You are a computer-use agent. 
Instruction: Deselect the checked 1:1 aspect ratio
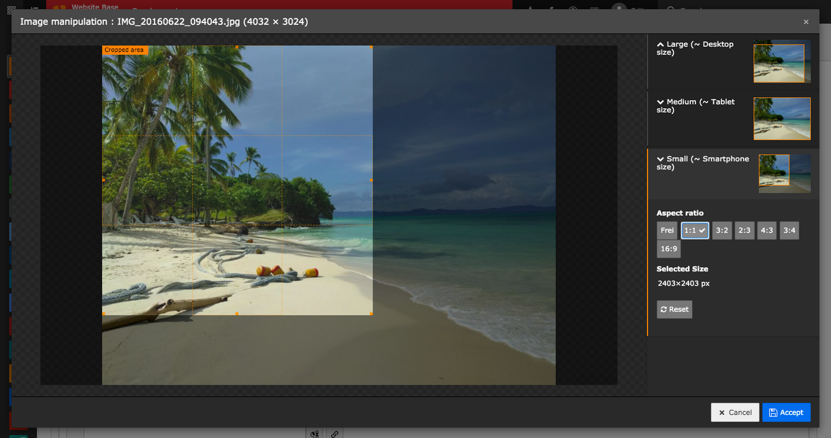[x=694, y=230]
